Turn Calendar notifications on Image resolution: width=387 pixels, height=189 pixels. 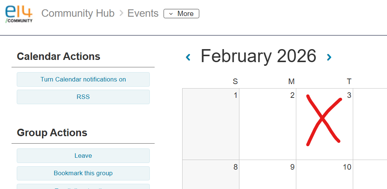(83, 79)
